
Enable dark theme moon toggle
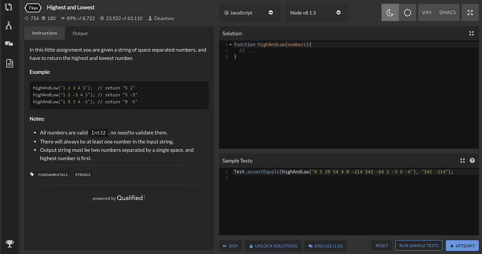pos(390,13)
